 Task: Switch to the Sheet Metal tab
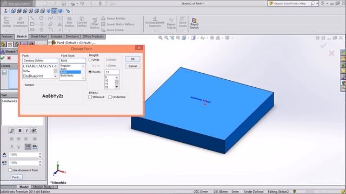(38, 37)
